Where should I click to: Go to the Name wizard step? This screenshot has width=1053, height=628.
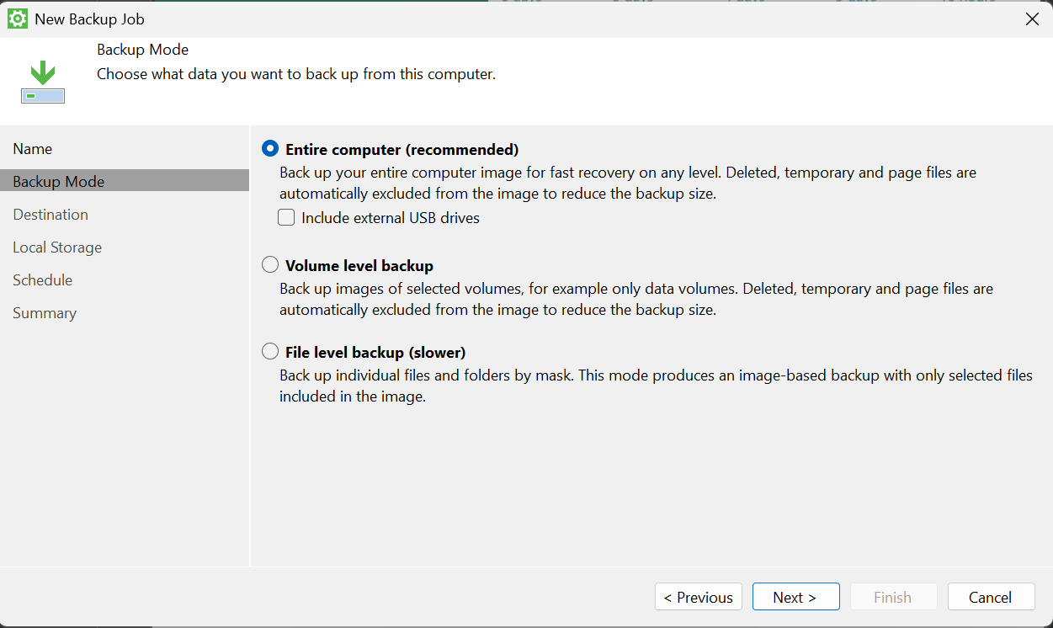[33, 149]
